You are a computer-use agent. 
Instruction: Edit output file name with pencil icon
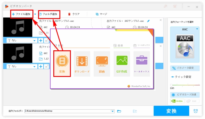click(148, 21)
